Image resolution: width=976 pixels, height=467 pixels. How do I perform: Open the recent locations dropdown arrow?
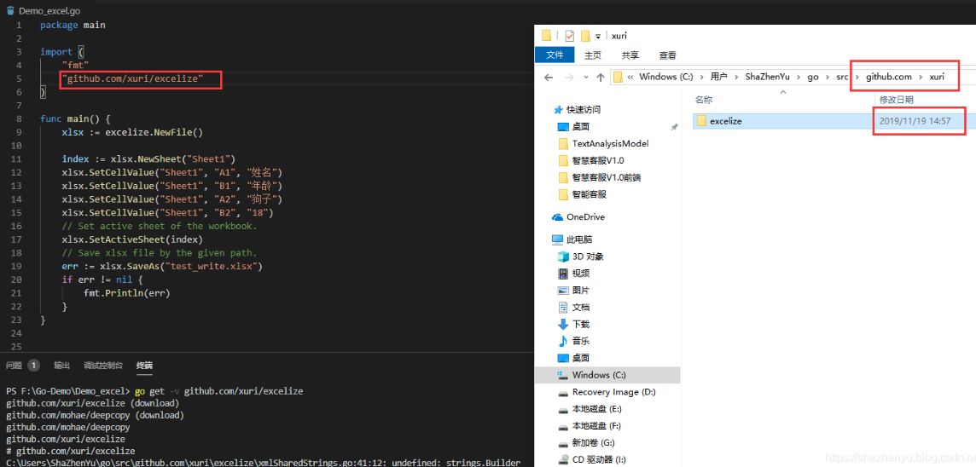point(585,77)
